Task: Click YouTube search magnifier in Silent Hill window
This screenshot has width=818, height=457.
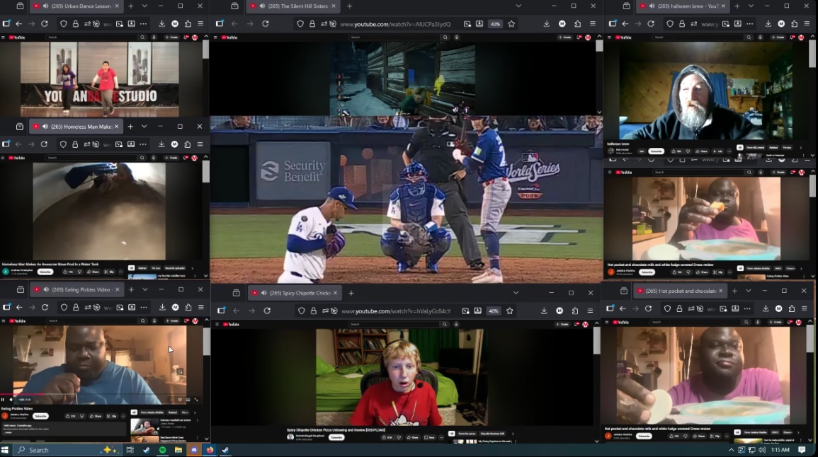Action: coord(445,37)
